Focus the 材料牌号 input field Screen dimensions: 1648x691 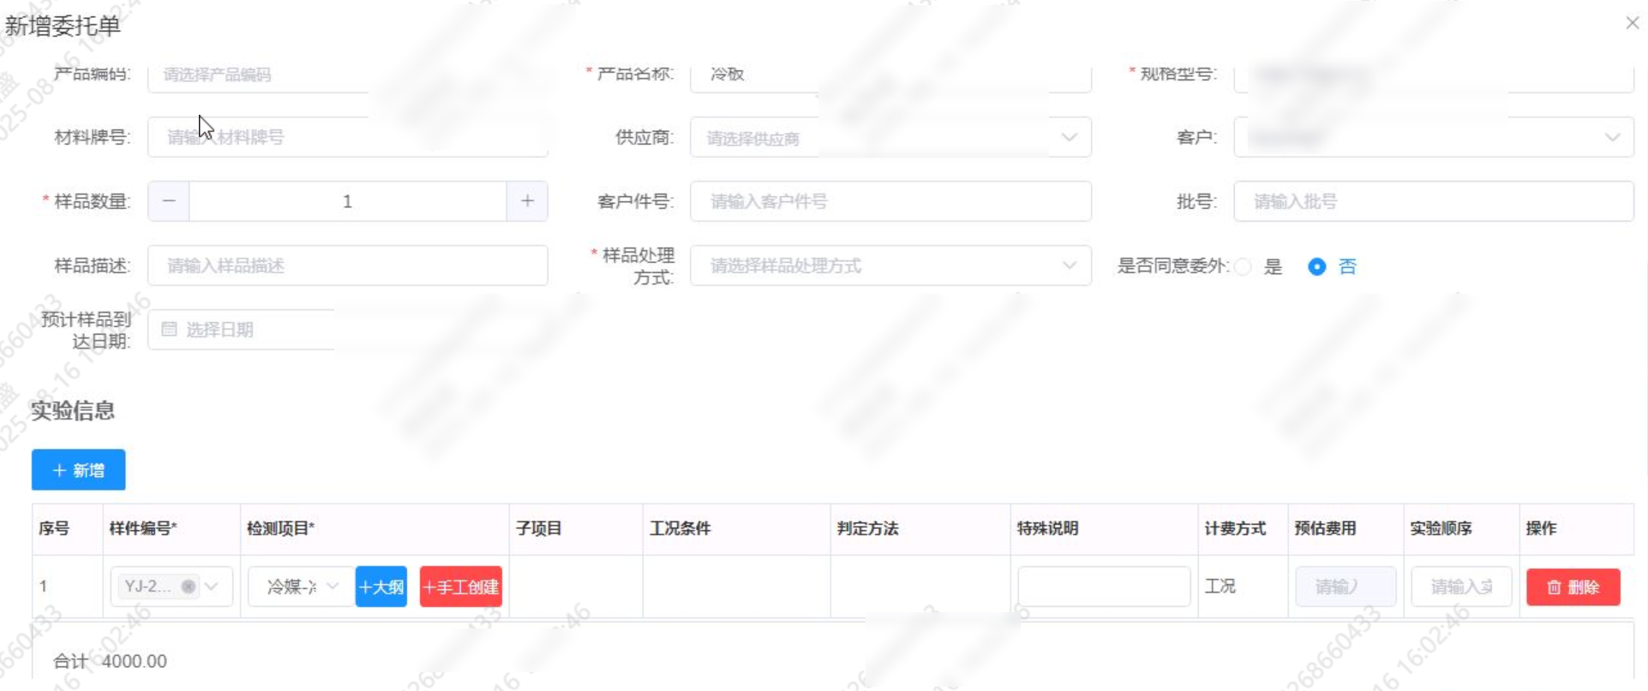(x=347, y=137)
